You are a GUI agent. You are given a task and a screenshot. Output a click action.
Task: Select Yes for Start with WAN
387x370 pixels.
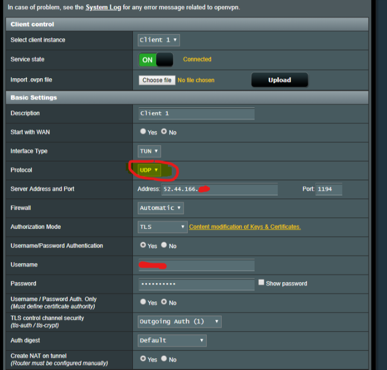point(143,132)
